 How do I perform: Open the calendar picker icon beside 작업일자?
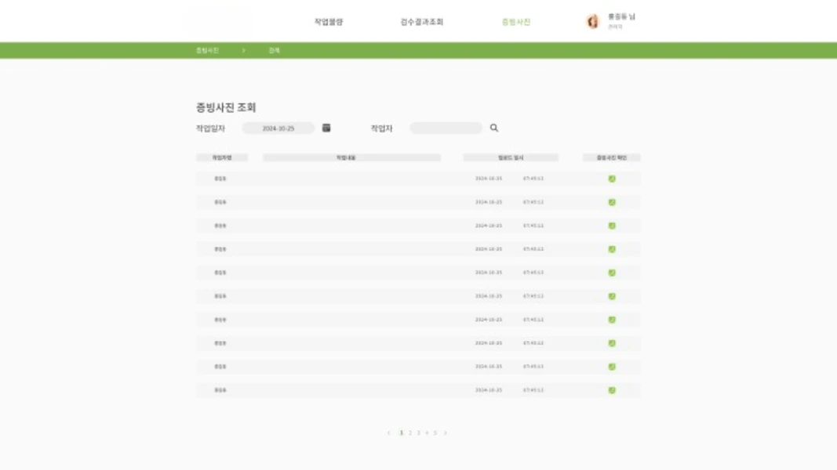326,128
